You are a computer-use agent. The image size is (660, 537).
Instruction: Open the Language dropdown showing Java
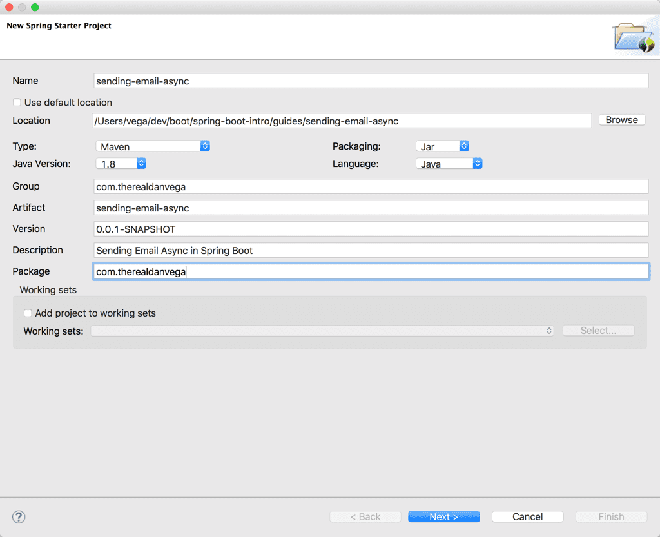click(449, 164)
